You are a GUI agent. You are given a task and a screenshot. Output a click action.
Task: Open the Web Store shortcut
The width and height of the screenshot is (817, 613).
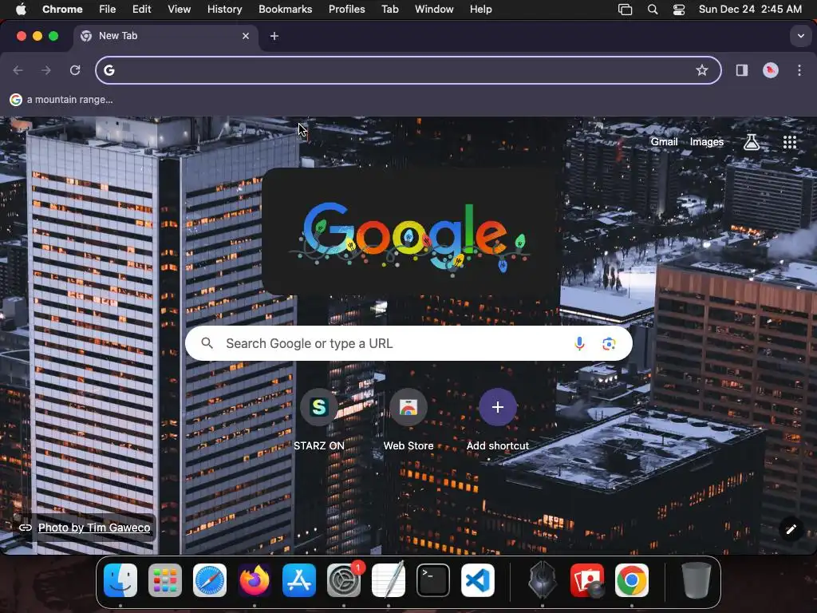[x=408, y=420]
